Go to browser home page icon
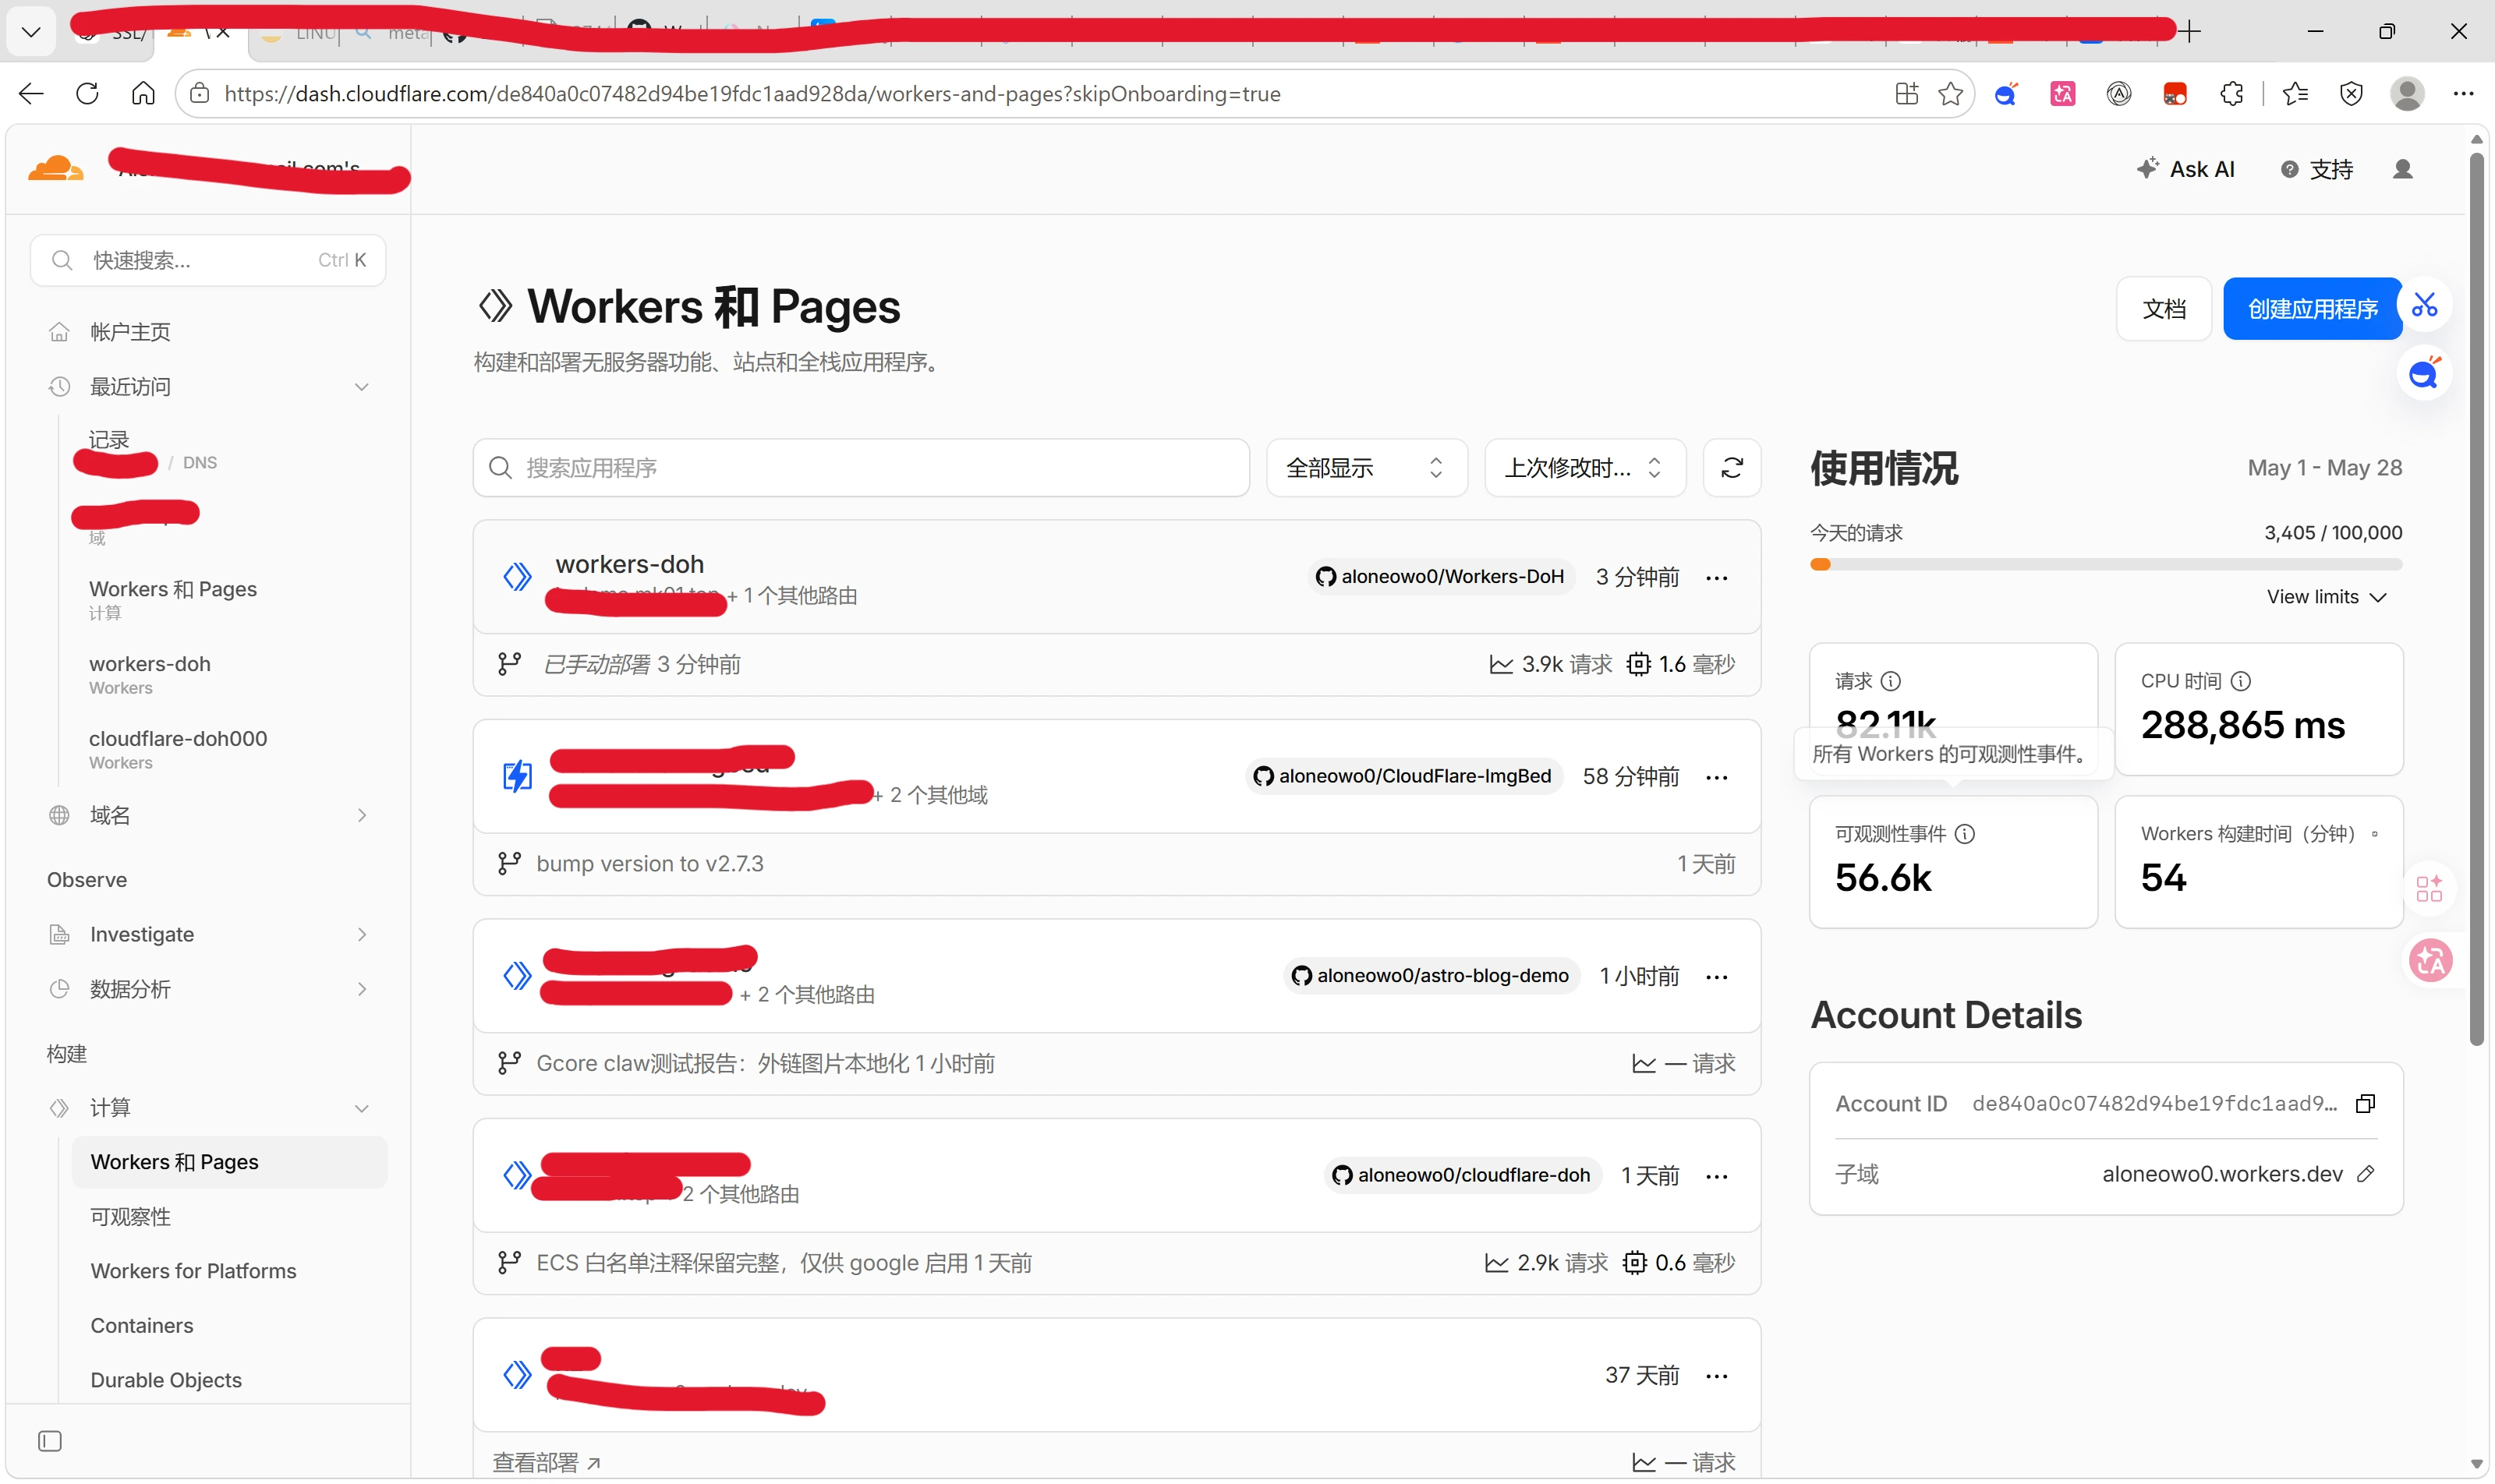The width and height of the screenshot is (2495, 1484). (143, 94)
